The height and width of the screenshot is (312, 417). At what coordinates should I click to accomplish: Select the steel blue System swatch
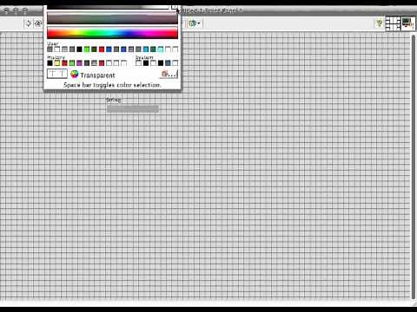(168, 63)
